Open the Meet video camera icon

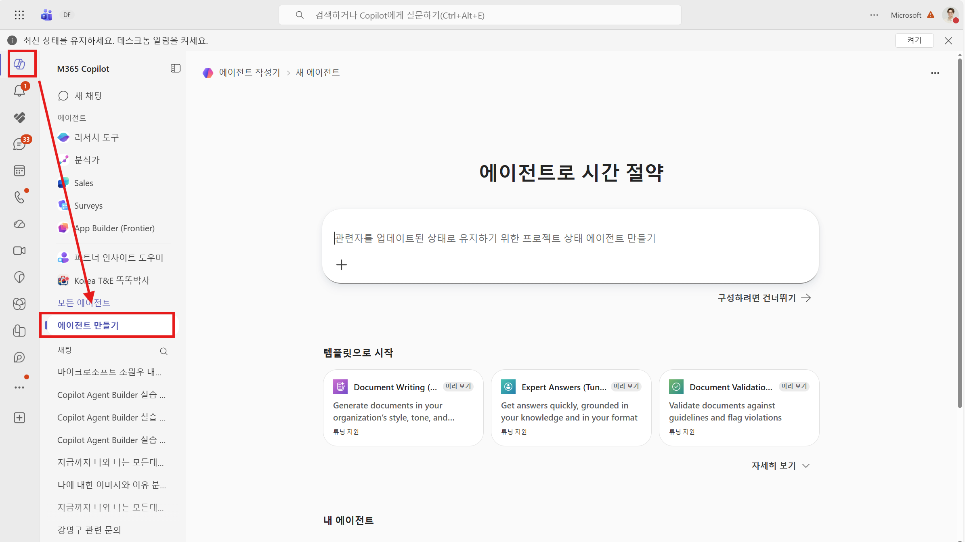coord(19,251)
